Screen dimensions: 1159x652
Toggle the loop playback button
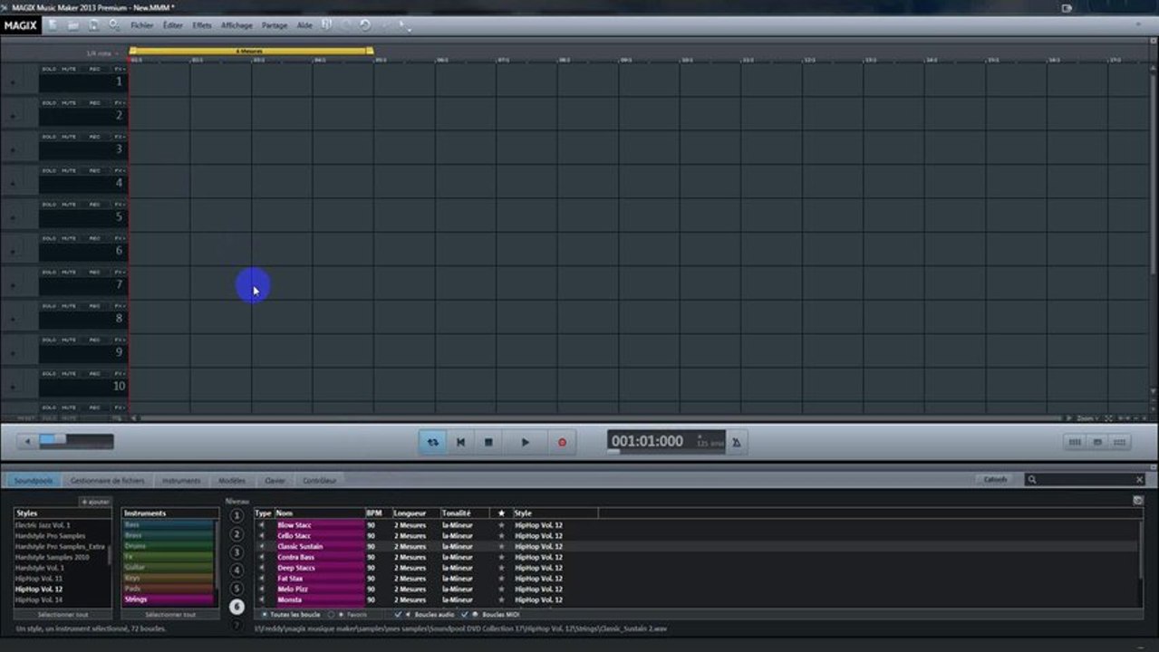click(x=433, y=442)
